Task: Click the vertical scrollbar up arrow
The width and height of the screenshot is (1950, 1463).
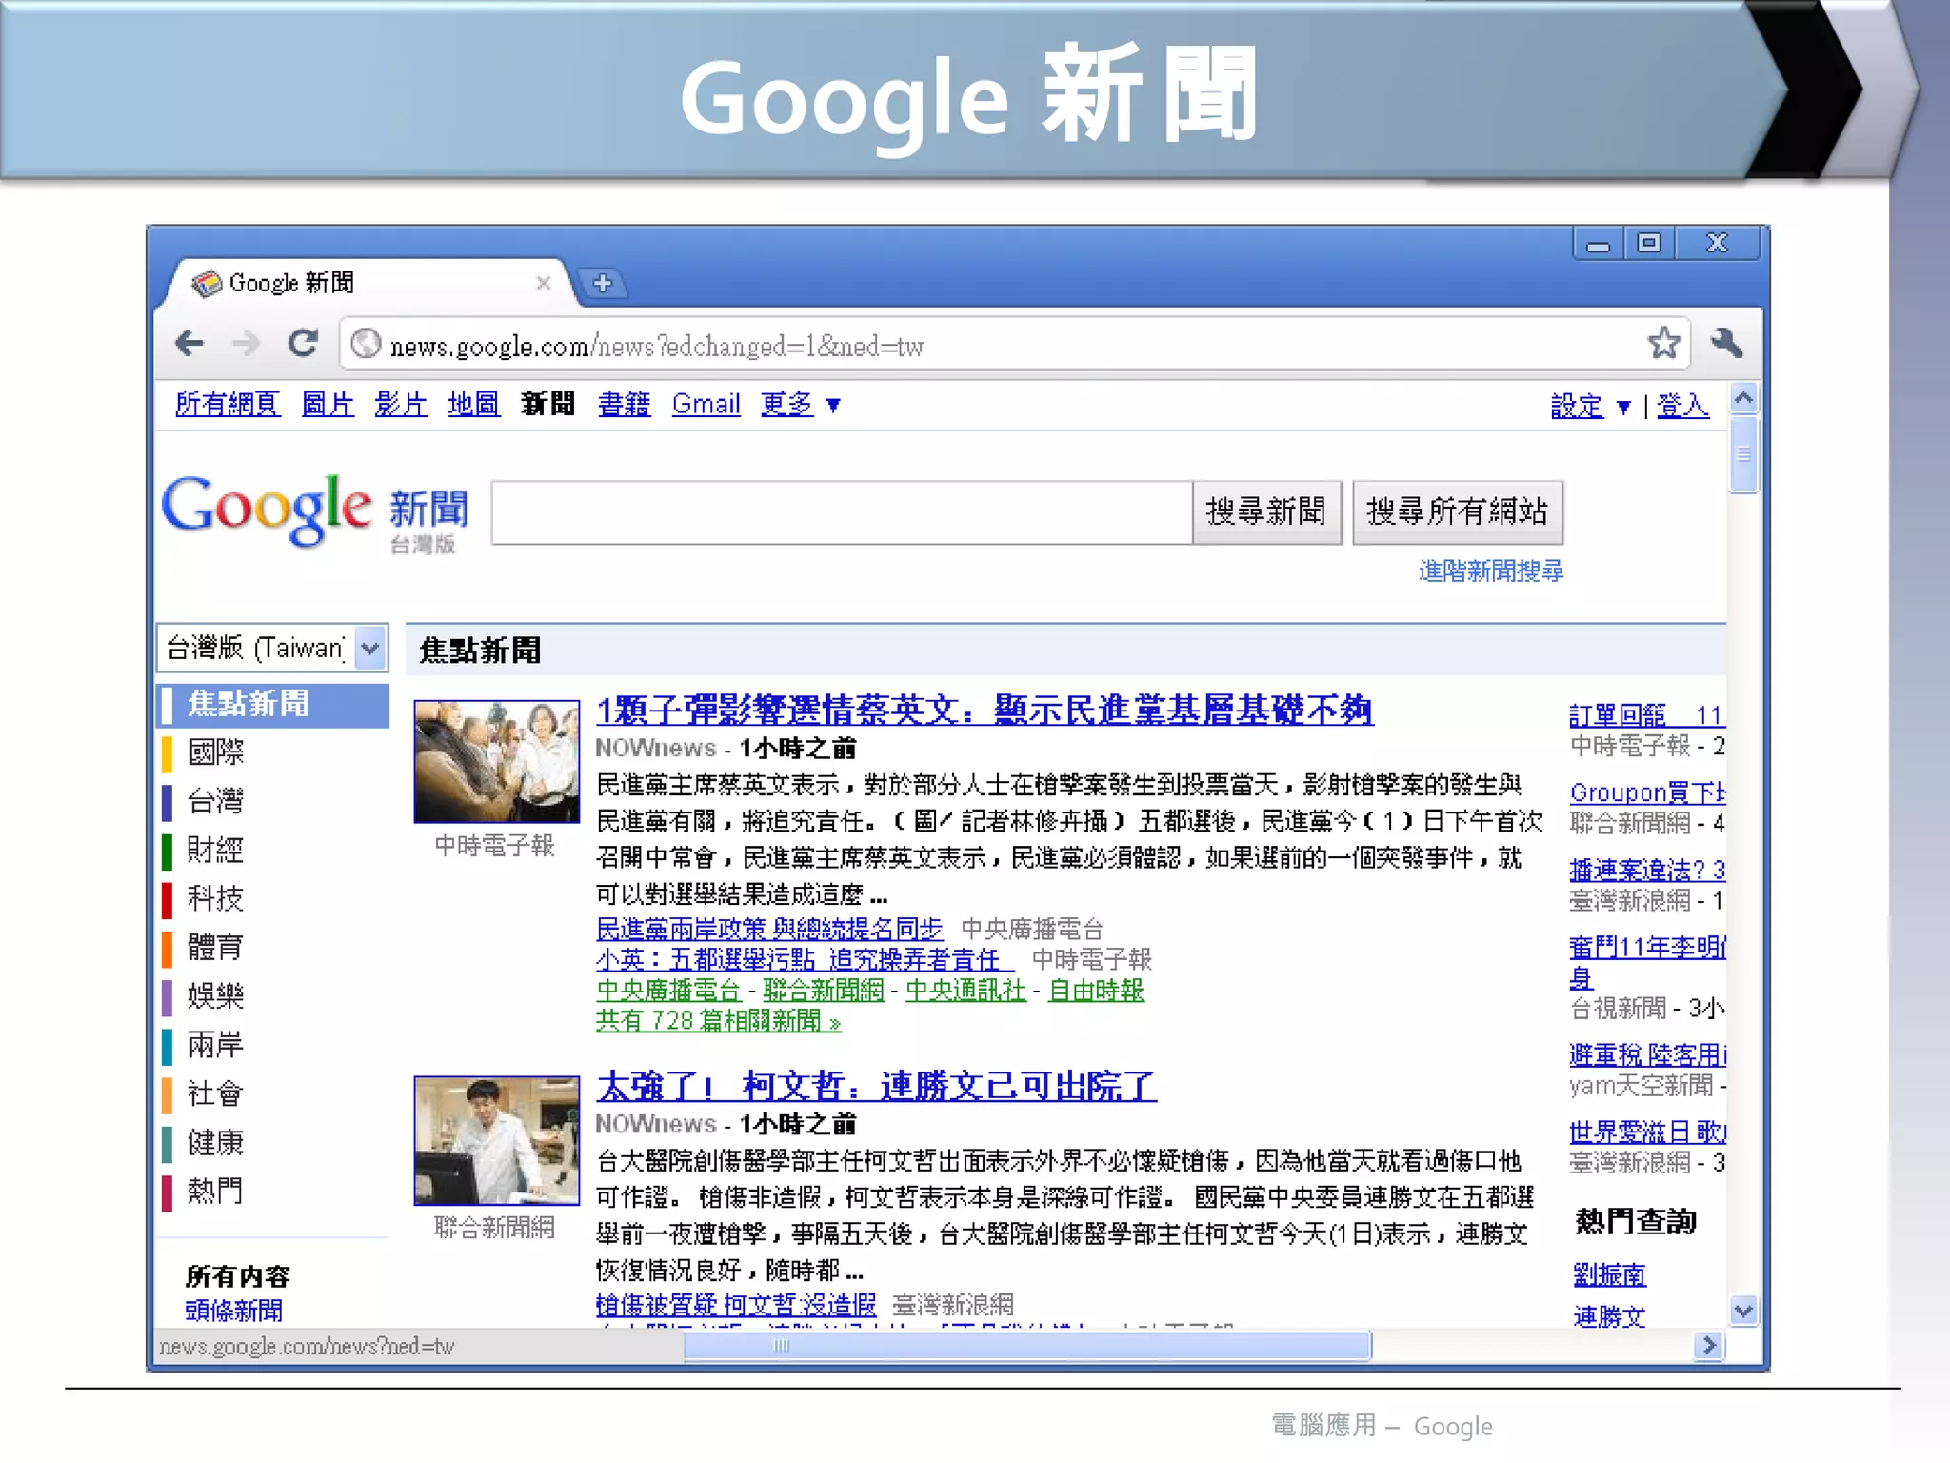Action: (1743, 398)
